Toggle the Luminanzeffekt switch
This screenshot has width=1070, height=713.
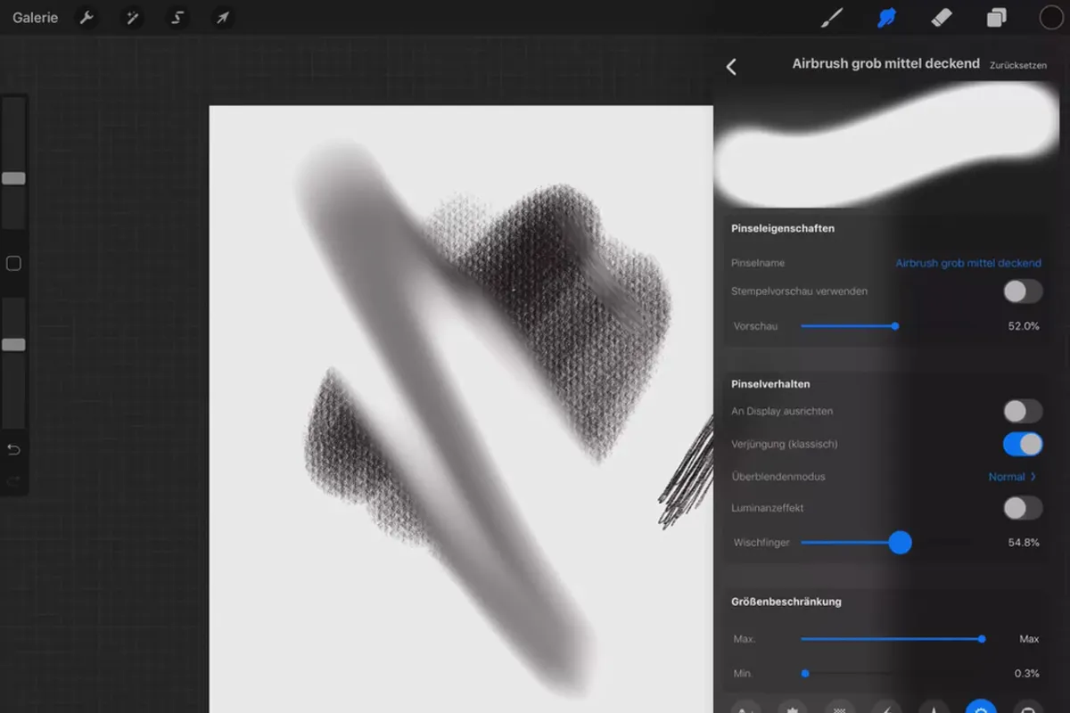(1023, 508)
